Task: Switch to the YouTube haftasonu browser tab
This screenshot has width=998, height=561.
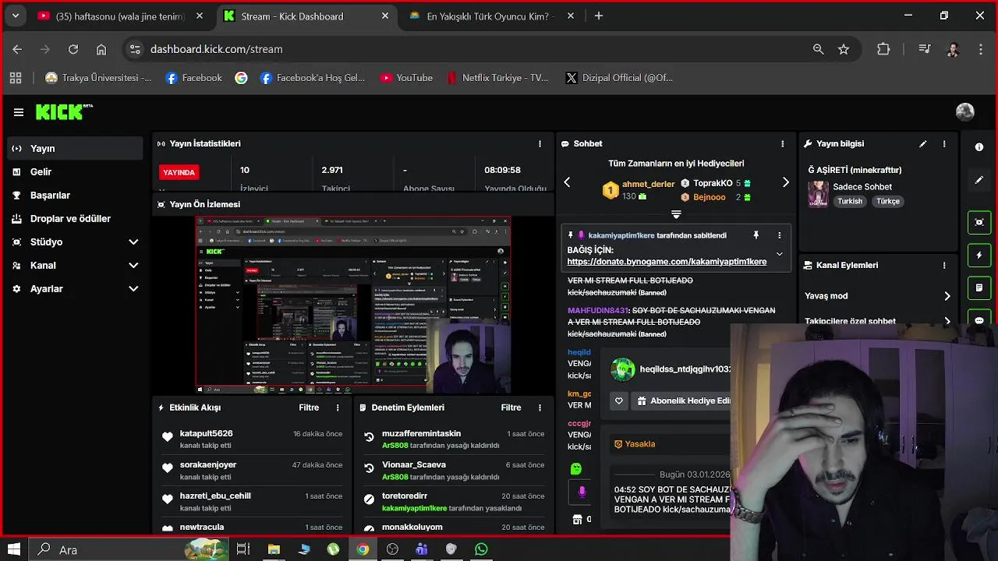Action: (x=120, y=16)
